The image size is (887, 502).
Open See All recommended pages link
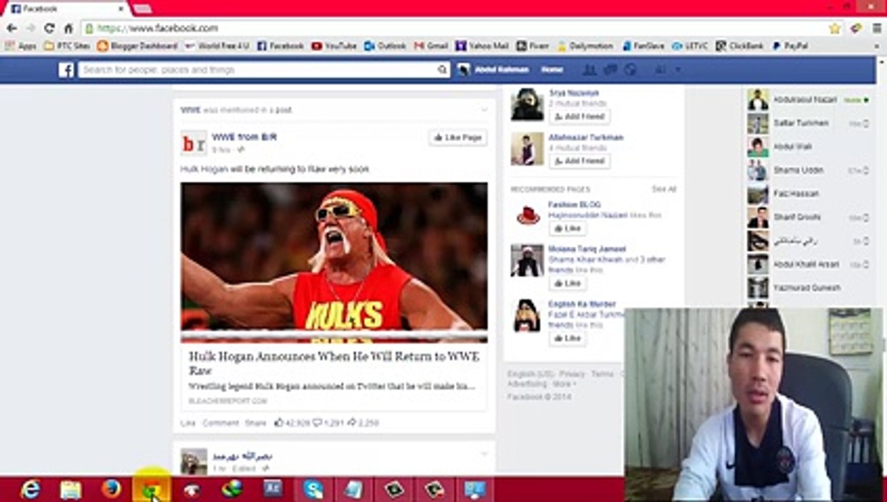point(664,190)
